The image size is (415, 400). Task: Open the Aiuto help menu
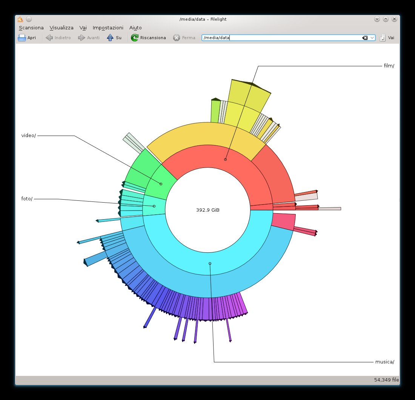(x=135, y=28)
